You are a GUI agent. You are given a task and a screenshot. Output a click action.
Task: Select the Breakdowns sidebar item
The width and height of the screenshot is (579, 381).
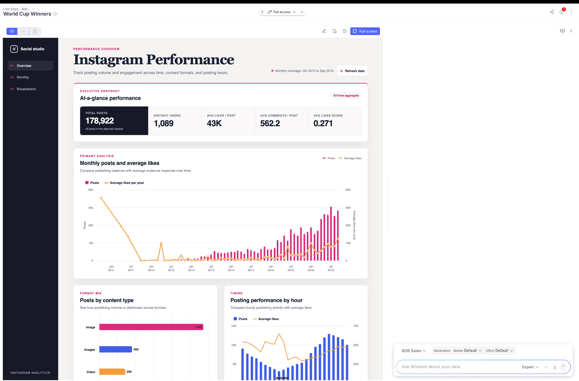31,89
